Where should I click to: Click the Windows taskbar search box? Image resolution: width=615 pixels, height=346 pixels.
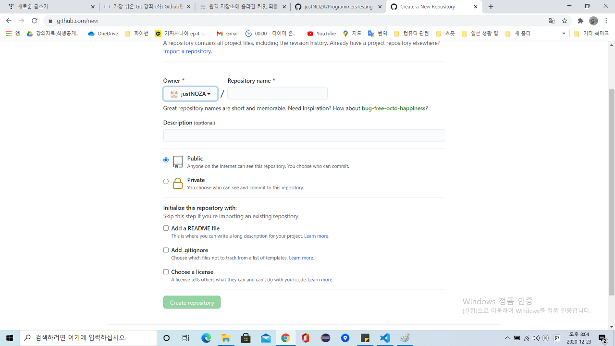pyautogui.click(x=88, y=338)
